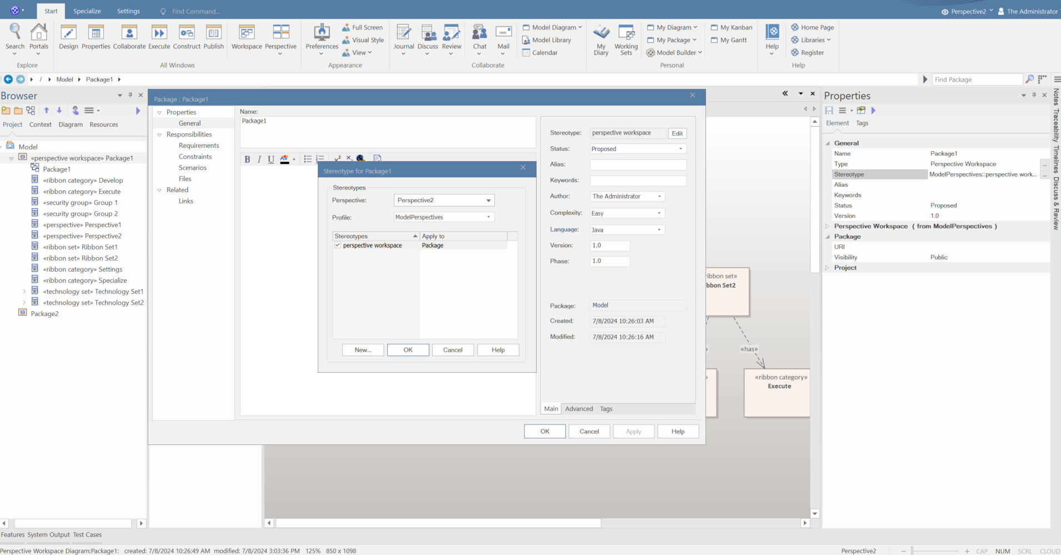1061x555 pixels.
Task: Open the font color picker in notes toolbar
Action: (x=287, y=159)
